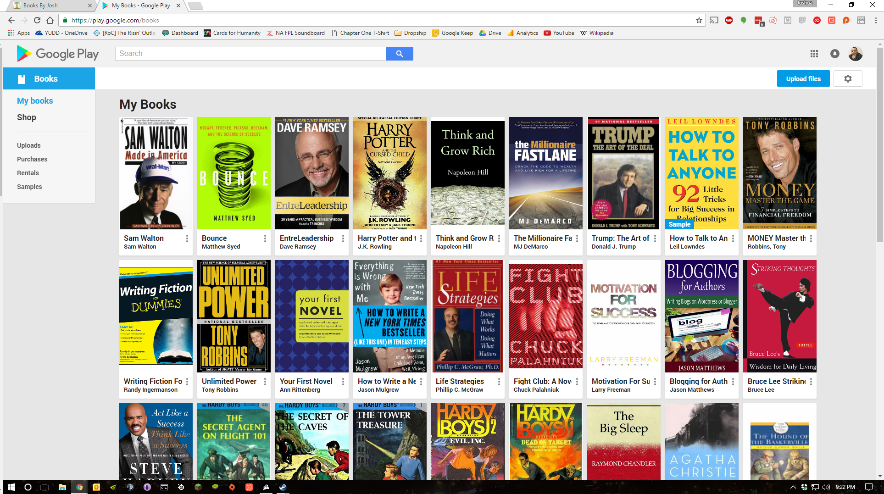Go to browser home icon

[x=50, y=20]
